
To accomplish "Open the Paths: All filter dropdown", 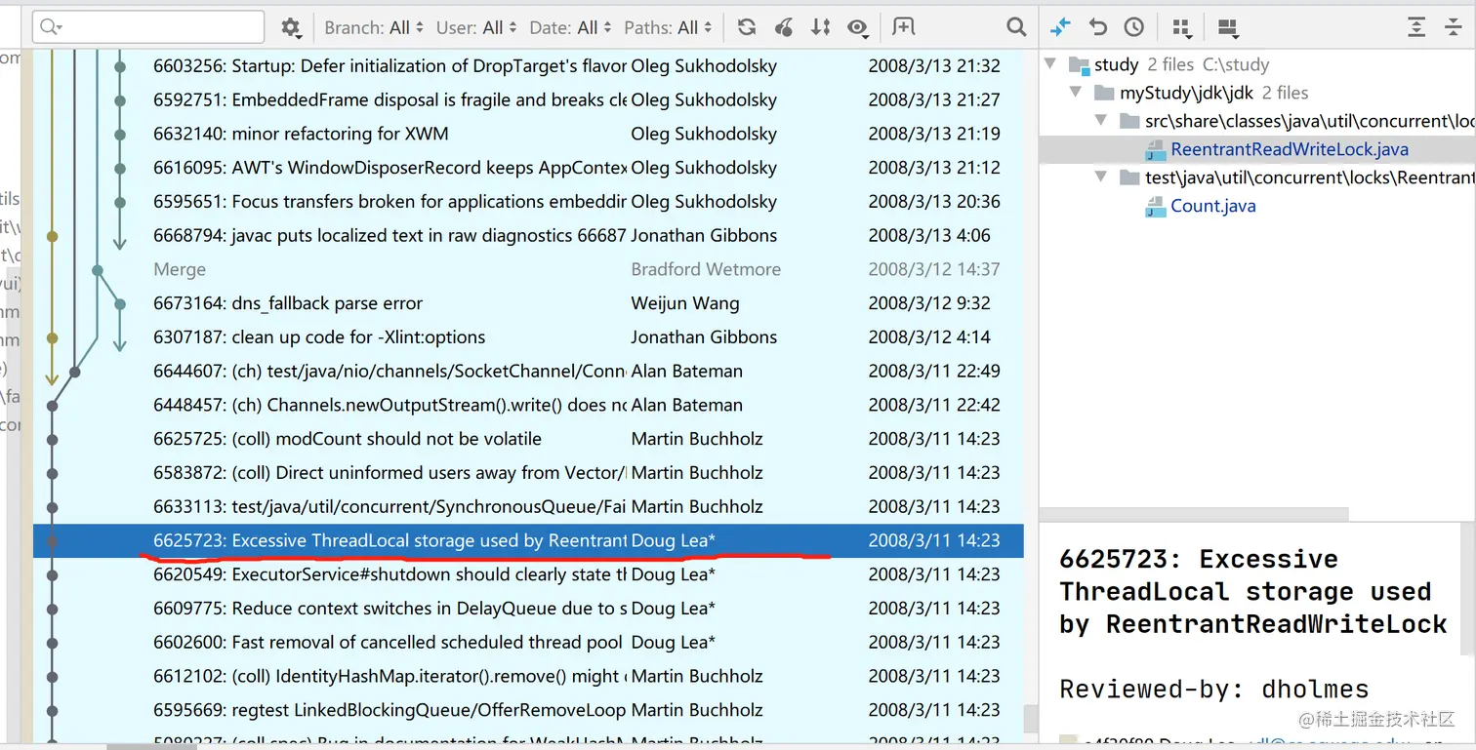I will point(669,27).
